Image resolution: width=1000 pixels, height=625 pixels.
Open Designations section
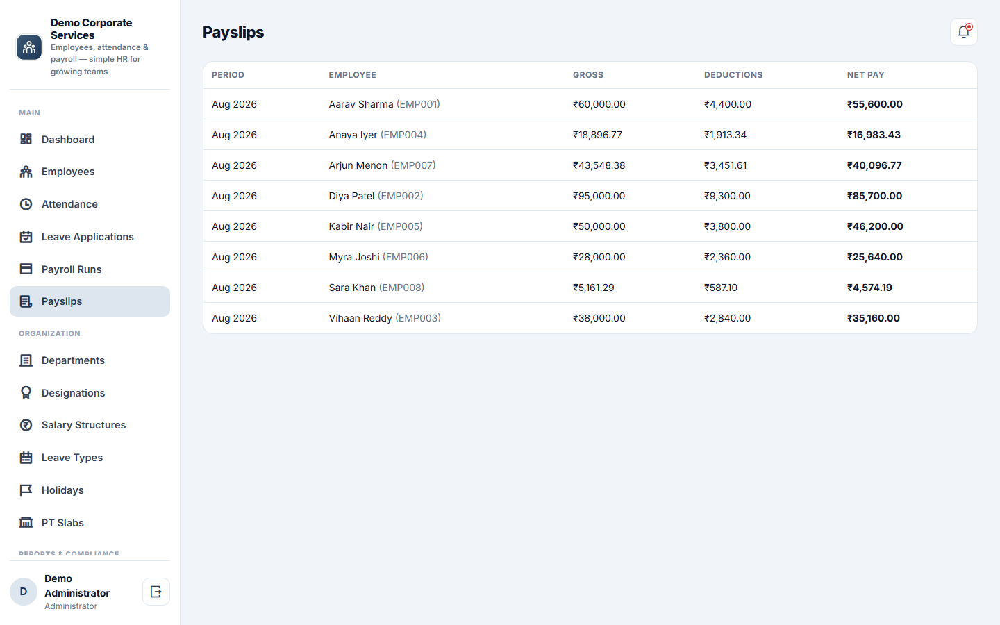pyautogui.click(x=90, y=392)
